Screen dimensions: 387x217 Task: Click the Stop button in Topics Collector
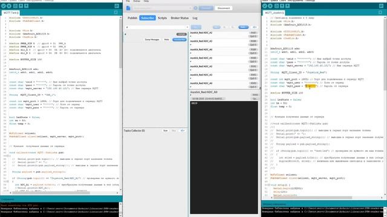pos(174,131)
